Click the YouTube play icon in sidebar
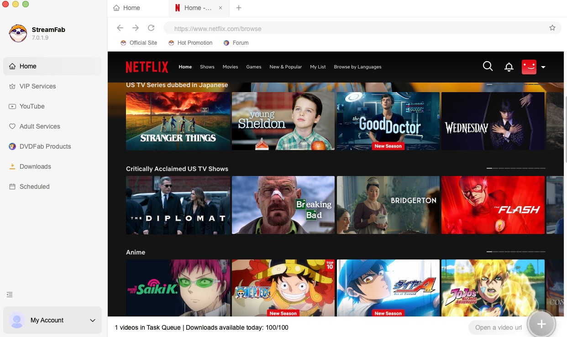This screenshot has width=567, height=337. click(x=12, y=106)
